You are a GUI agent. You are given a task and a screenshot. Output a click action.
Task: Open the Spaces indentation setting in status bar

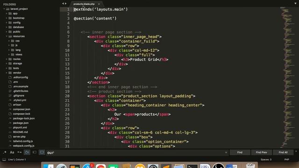pyautogui.click(x=266, y=160)
